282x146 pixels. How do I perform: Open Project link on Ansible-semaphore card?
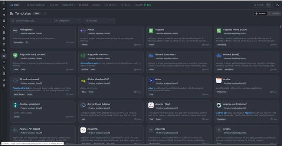[70, 117]
